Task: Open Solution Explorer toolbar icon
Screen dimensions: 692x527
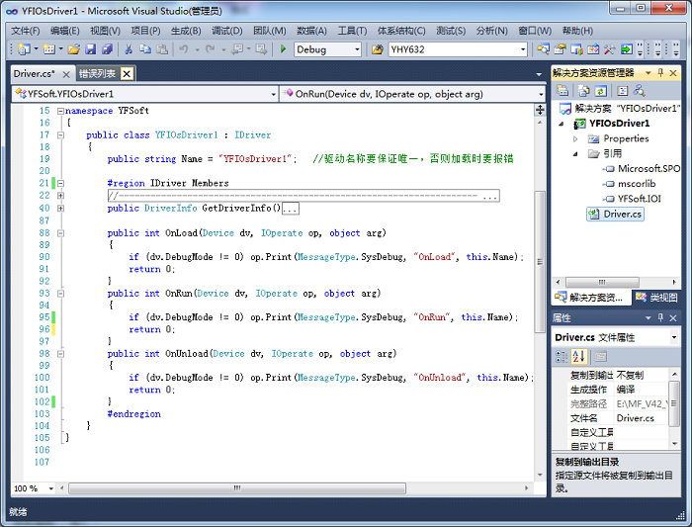Action: pyautogui.click(x=544, y=49)
